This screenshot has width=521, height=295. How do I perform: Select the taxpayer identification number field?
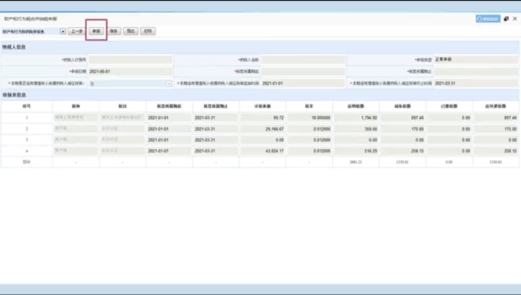point(131,60)
